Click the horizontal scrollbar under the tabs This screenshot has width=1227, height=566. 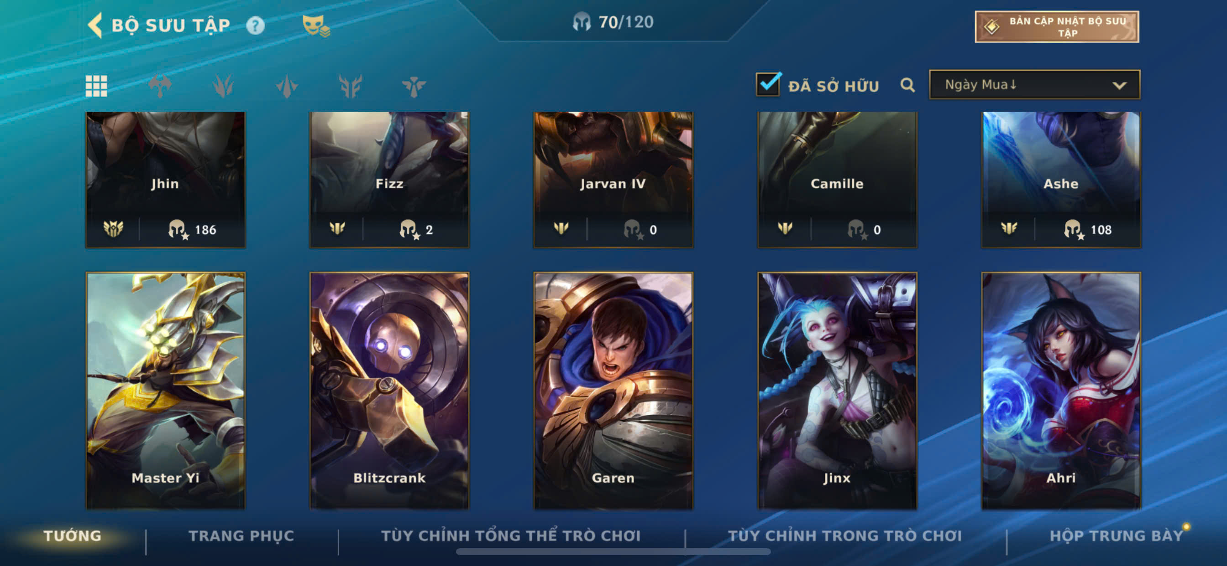coord(613,552)
